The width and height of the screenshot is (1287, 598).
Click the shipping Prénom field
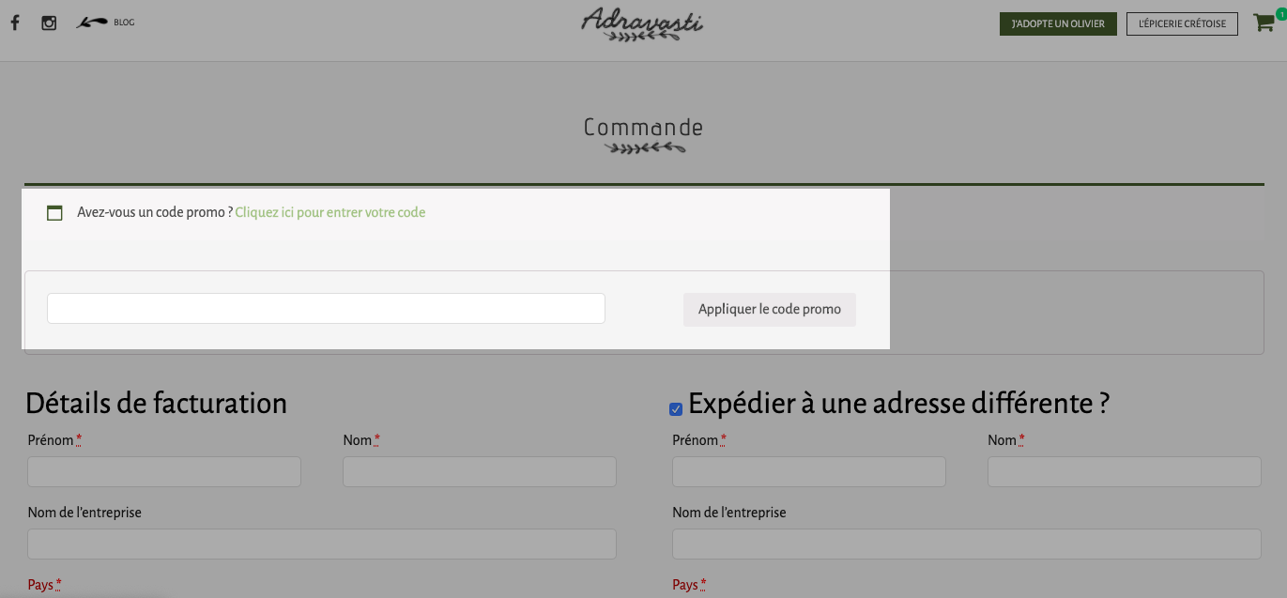[x=809, y=471]
